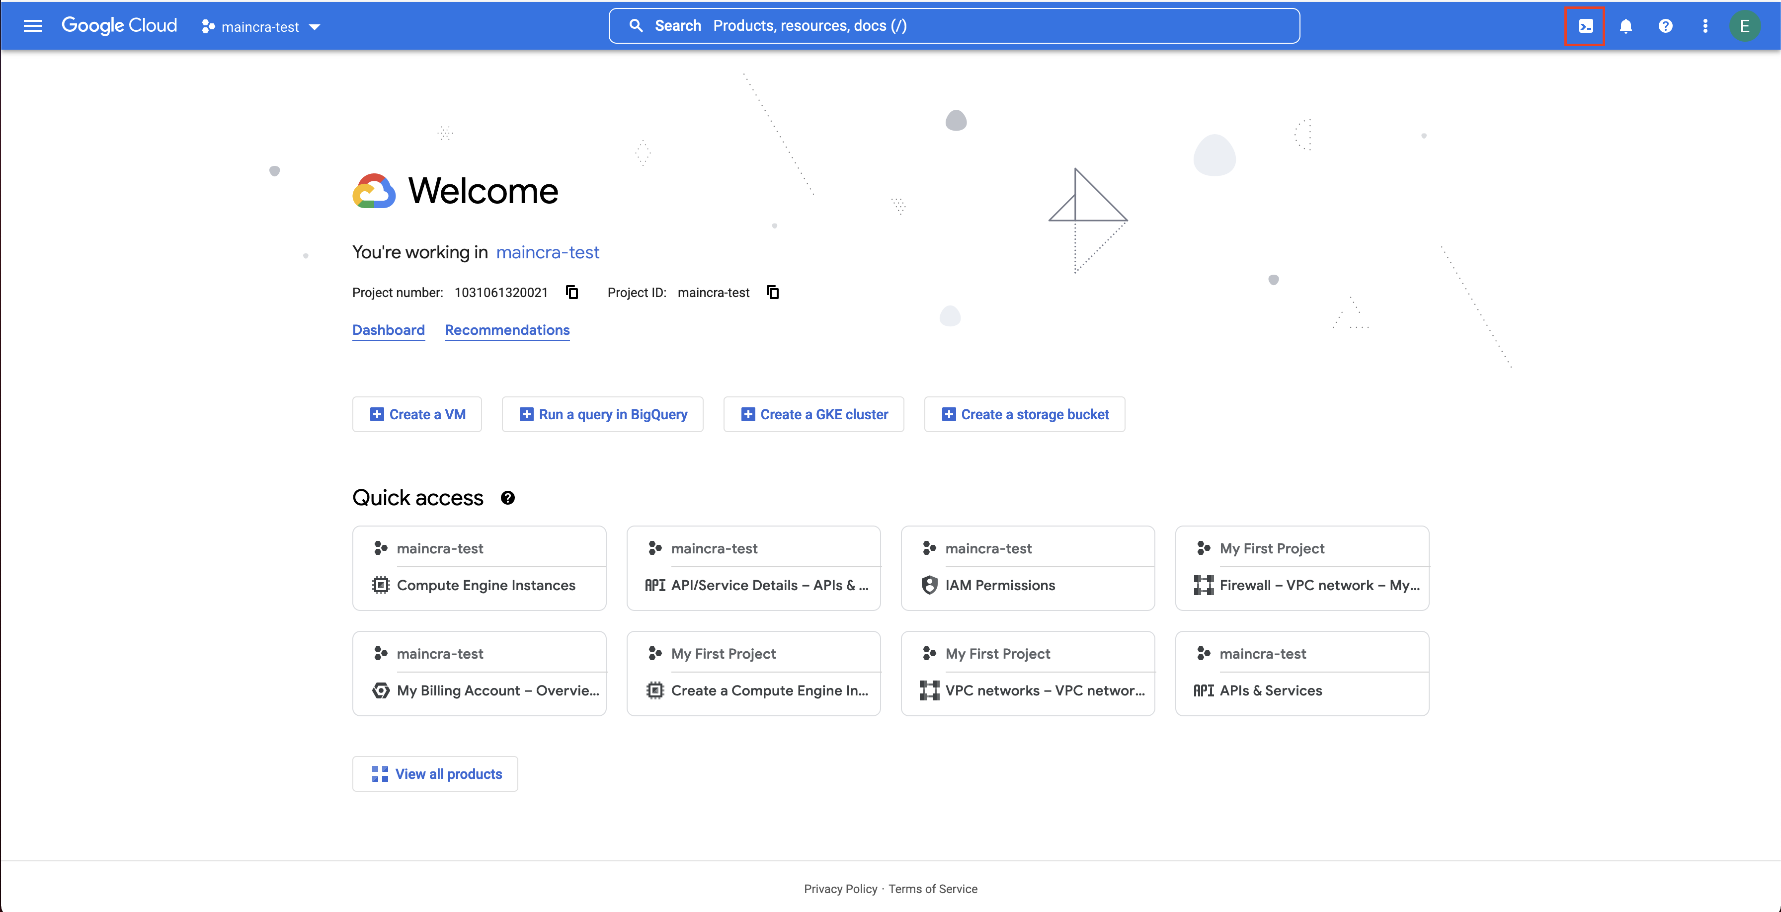Open the Privacy Policy link
1781x912 pixels.
(840, 889)
